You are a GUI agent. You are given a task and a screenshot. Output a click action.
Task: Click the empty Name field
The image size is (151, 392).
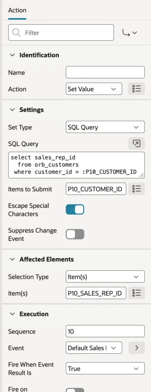105,72
